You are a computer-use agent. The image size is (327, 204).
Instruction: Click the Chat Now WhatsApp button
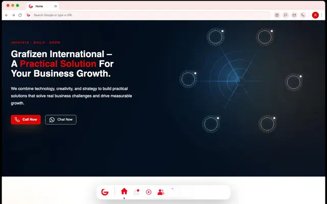(61, 120)
